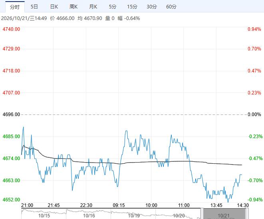Viewport: 264px width, 219px height.
Task: Select the 10/15 day in the timeline navigator
Action: pyautogui.click(x=44, y=215)
